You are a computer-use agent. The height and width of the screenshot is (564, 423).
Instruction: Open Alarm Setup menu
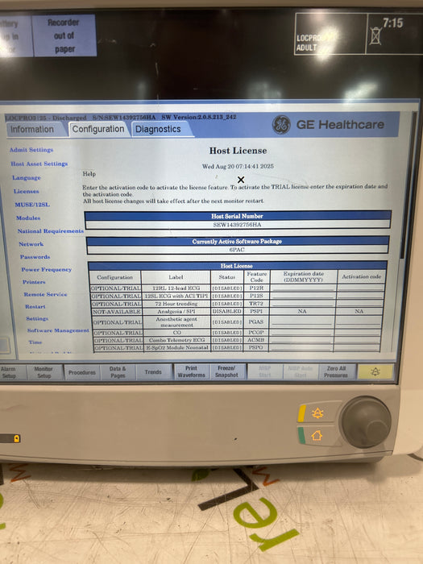click(8, 372)
